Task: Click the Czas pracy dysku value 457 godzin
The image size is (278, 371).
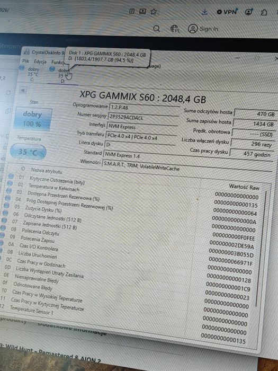Action: point(252,154)
